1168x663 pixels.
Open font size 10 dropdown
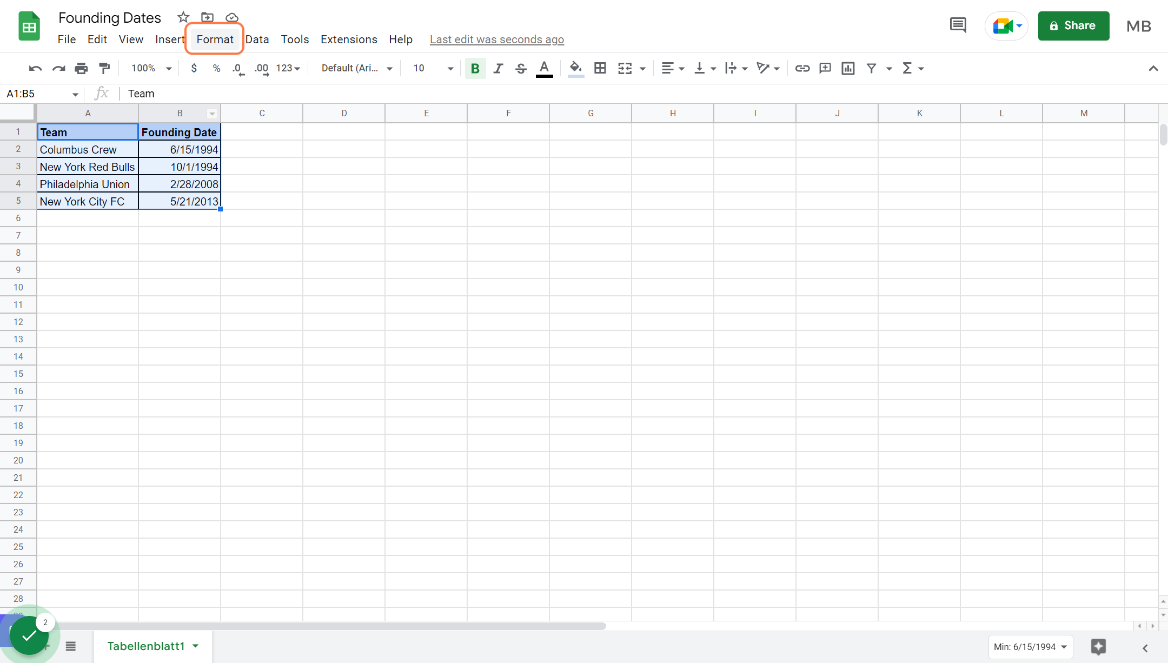pos(433,68)
